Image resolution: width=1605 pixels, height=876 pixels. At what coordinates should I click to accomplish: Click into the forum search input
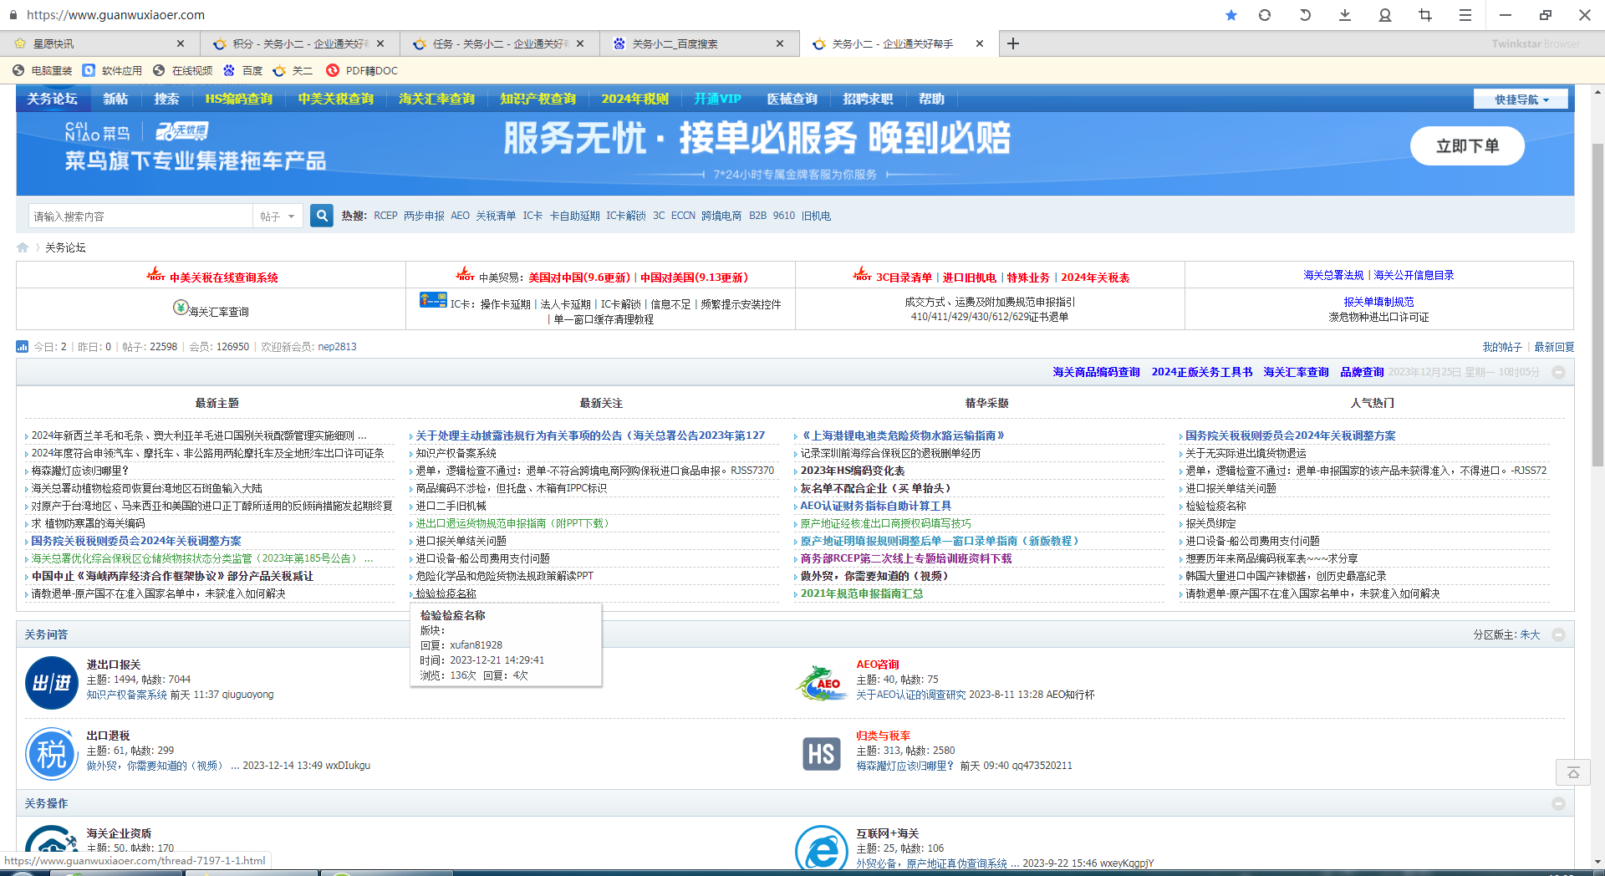141,216
